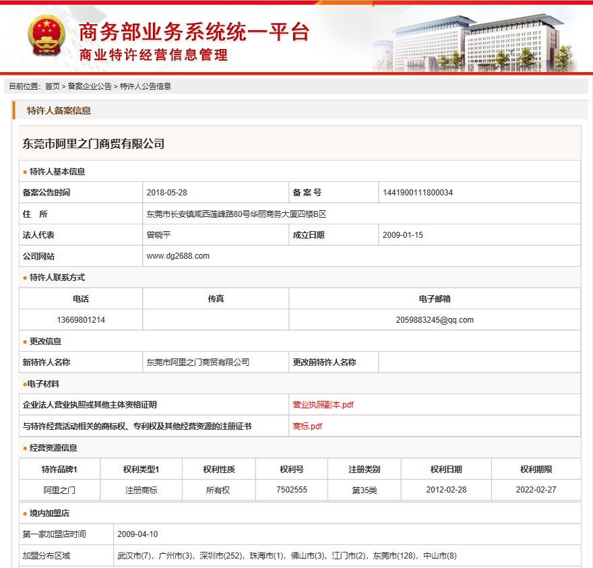The height and width of the screenshot is (568, 593).
Task: Click the franchise distribution cities list
Action: pos(286,555)
